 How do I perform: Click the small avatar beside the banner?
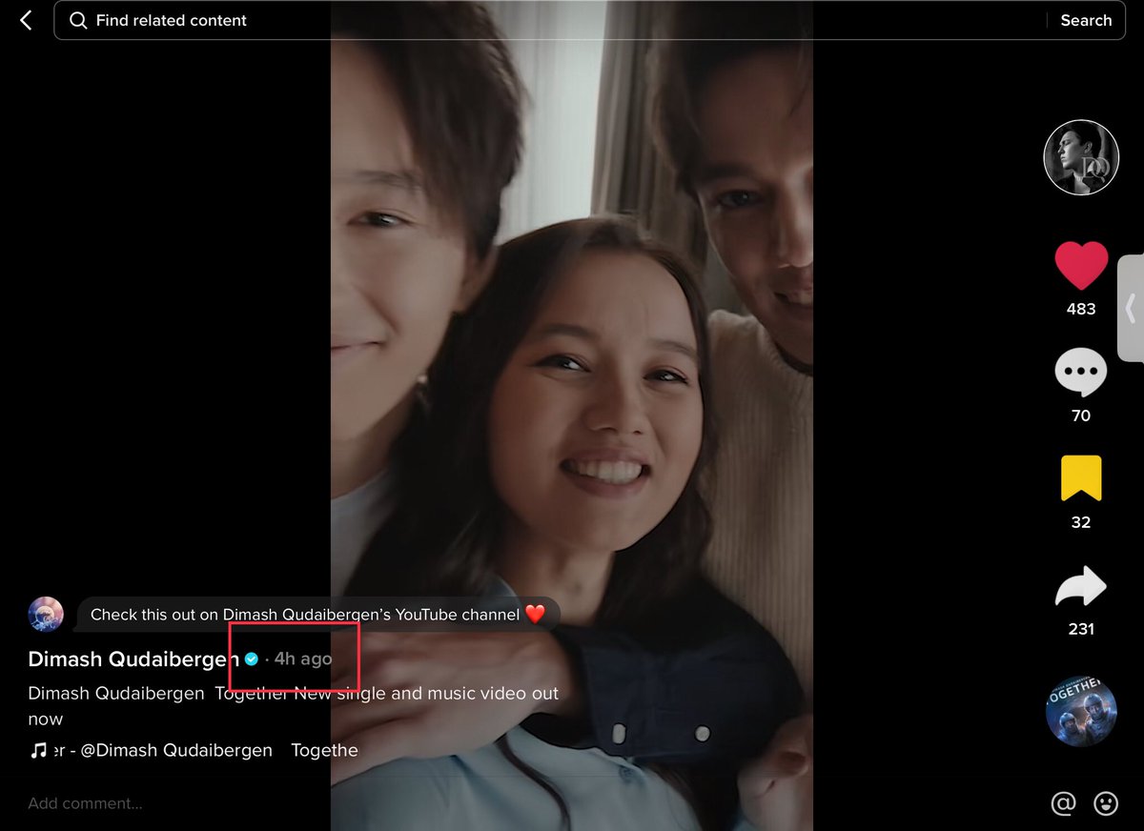46,615
